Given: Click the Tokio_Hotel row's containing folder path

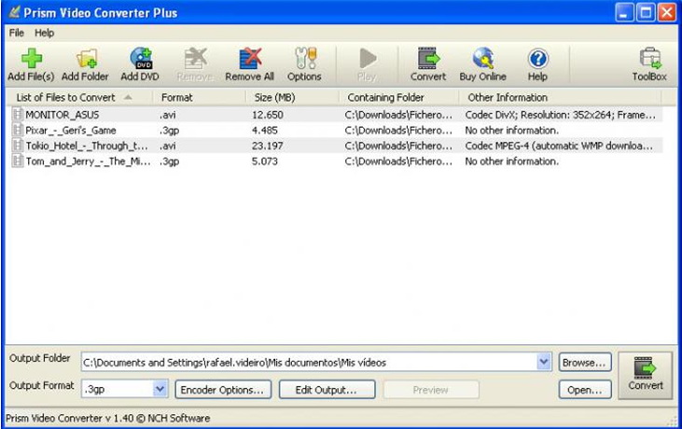Looking at the screenshot, I should click(x=398, y=146).
